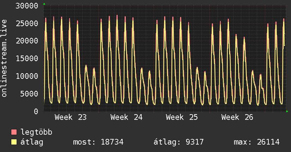Click the Week 24 axis label
This screenshot has height=152, width=291.
126,117
